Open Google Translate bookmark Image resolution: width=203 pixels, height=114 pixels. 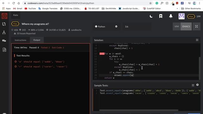48,9
